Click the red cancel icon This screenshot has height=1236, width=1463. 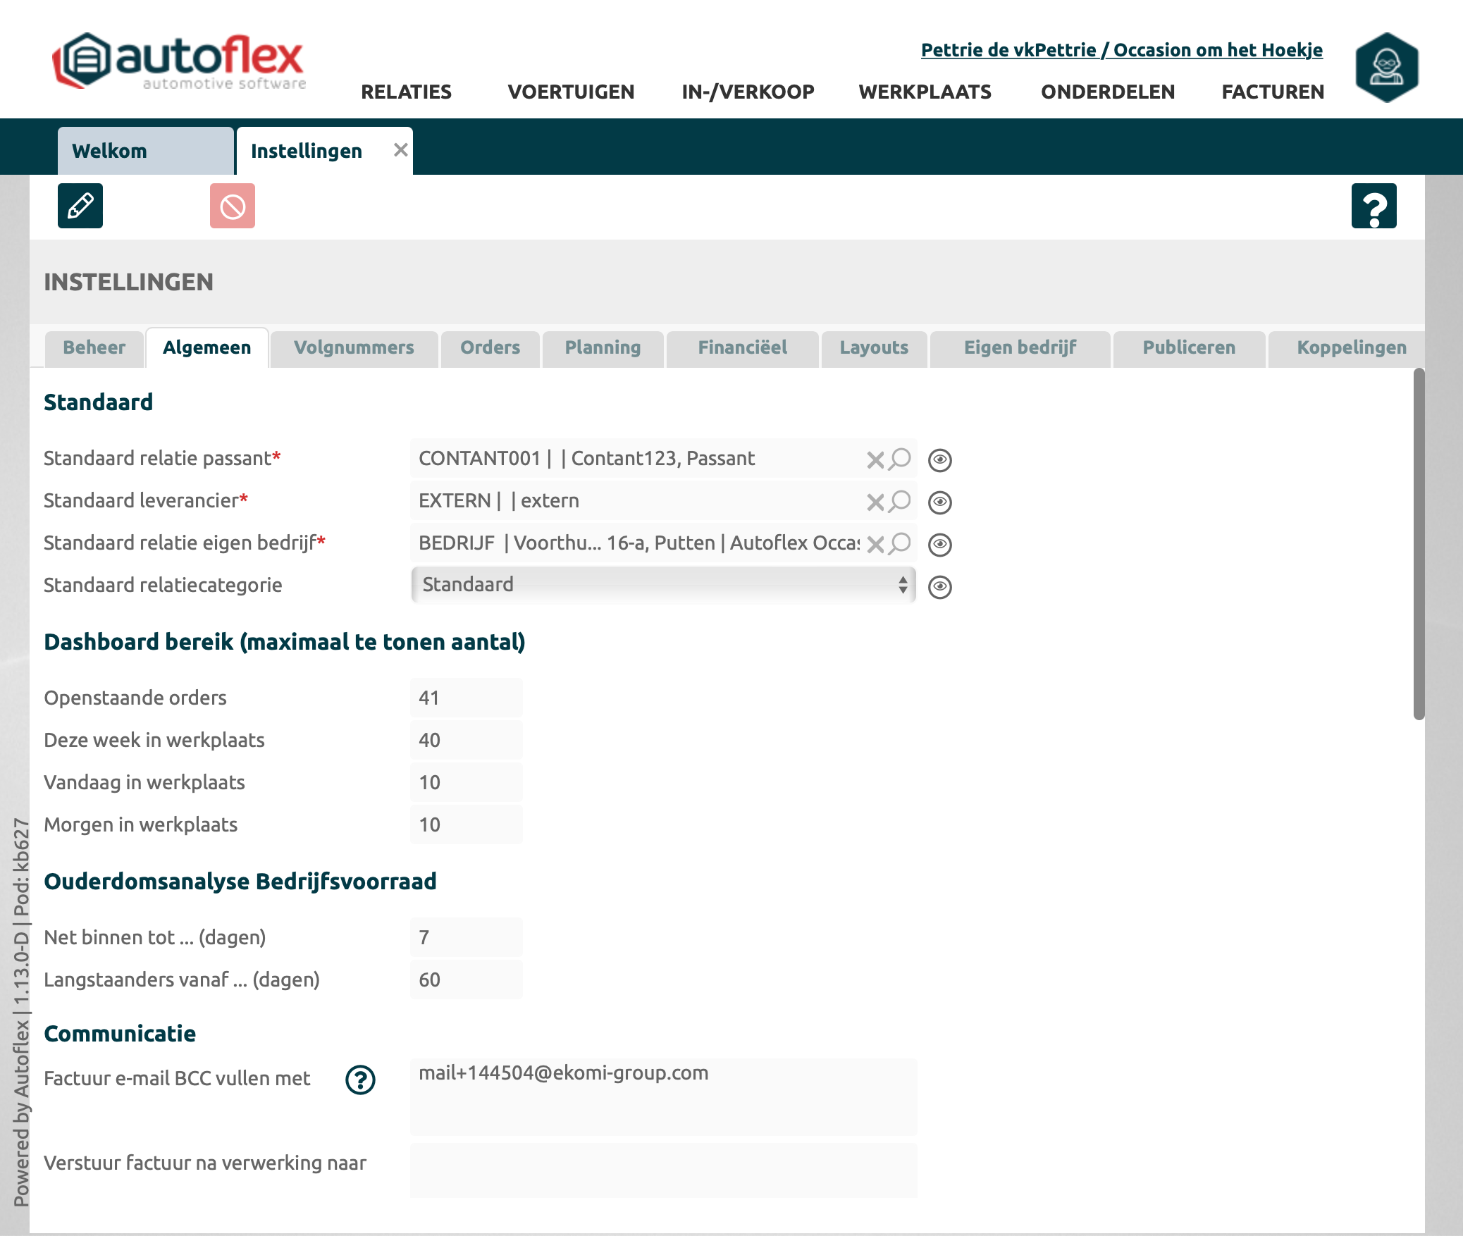coord(233,206)
